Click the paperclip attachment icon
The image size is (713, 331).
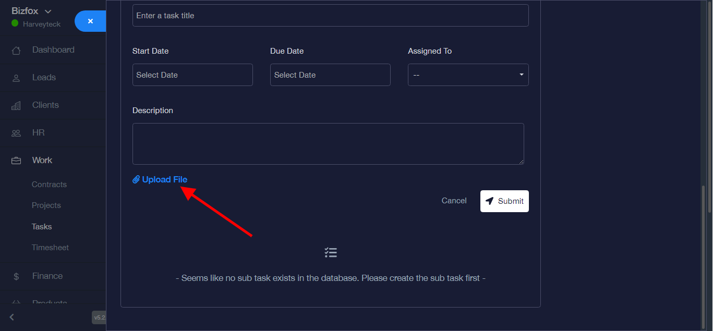pos(136,179)
